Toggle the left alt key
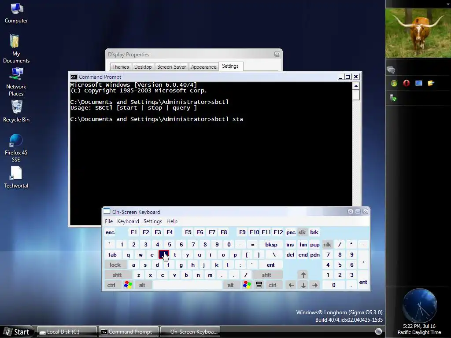This screenshot has width=451, height=338. point(142,285)
